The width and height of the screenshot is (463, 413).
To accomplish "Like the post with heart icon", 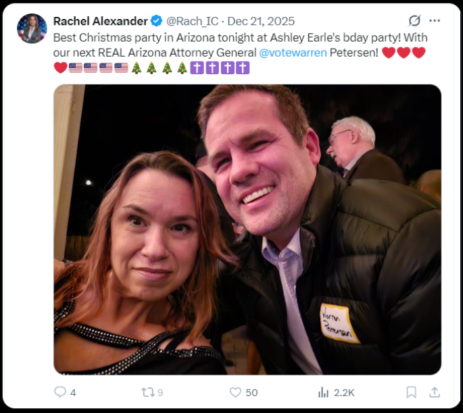I will click(235, 392).
